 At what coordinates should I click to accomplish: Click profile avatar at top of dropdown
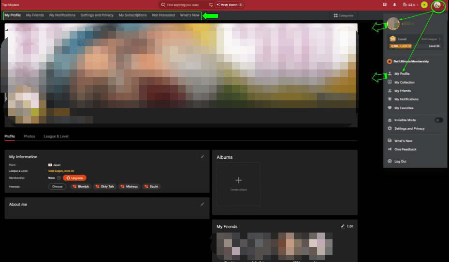coord(393,24)
